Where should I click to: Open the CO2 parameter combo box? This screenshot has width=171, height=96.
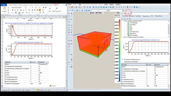[115, 10]
